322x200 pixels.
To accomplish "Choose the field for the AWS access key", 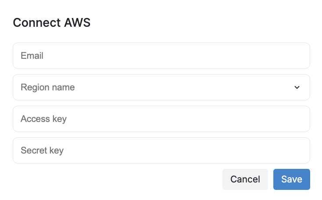I will [x=161, y=119].
